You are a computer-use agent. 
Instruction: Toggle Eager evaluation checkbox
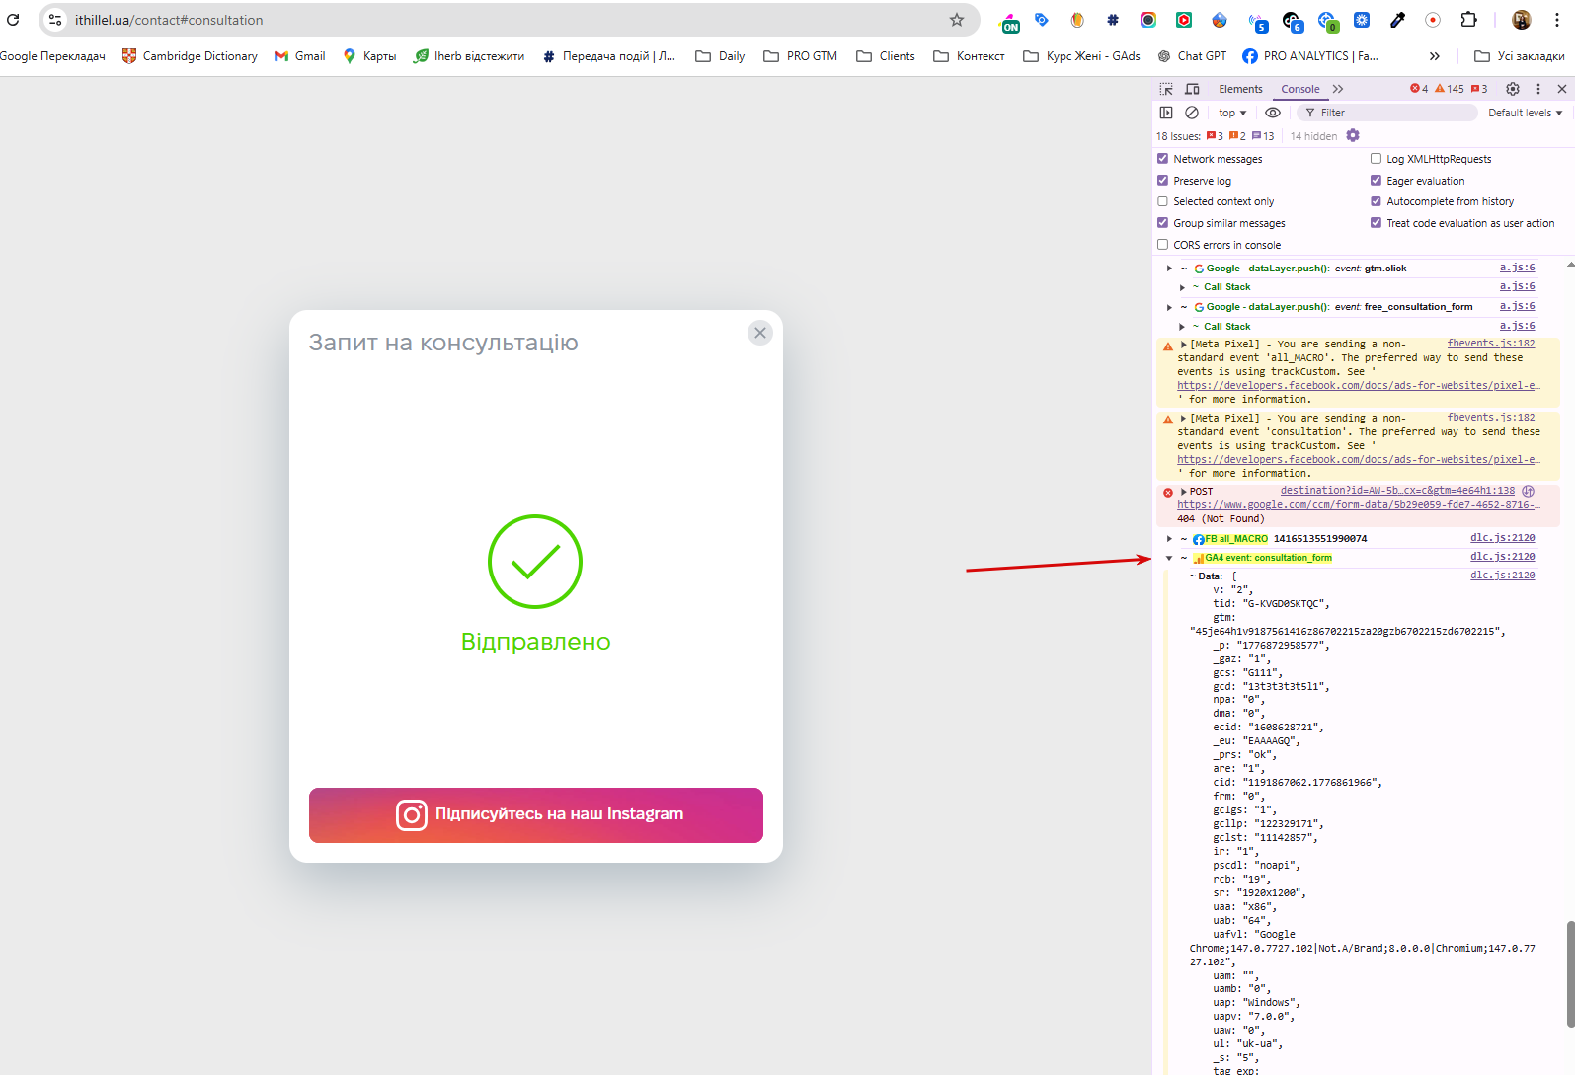1377,181
